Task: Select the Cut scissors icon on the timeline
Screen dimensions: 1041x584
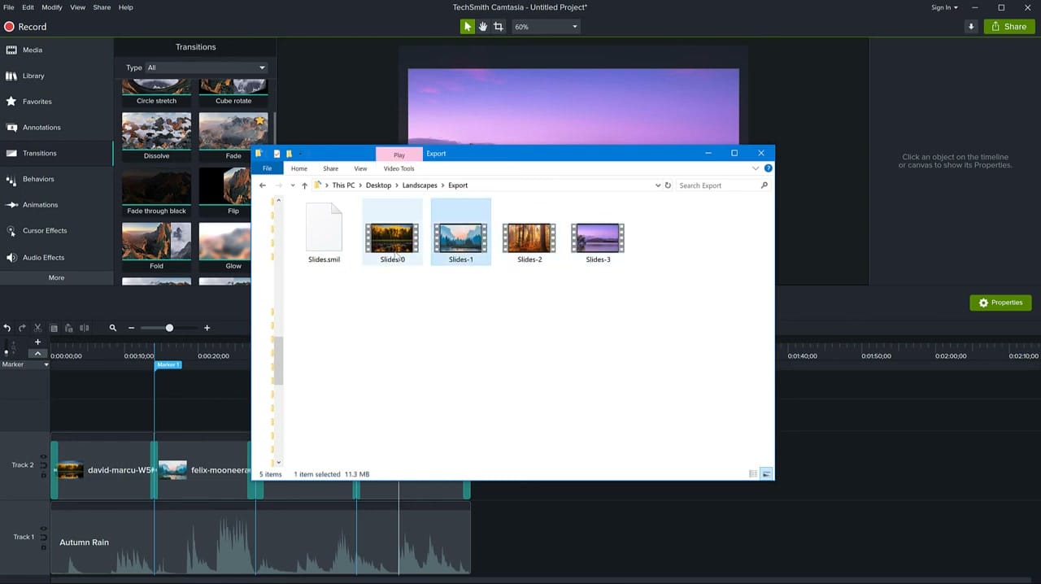Action: pos(37,328)
